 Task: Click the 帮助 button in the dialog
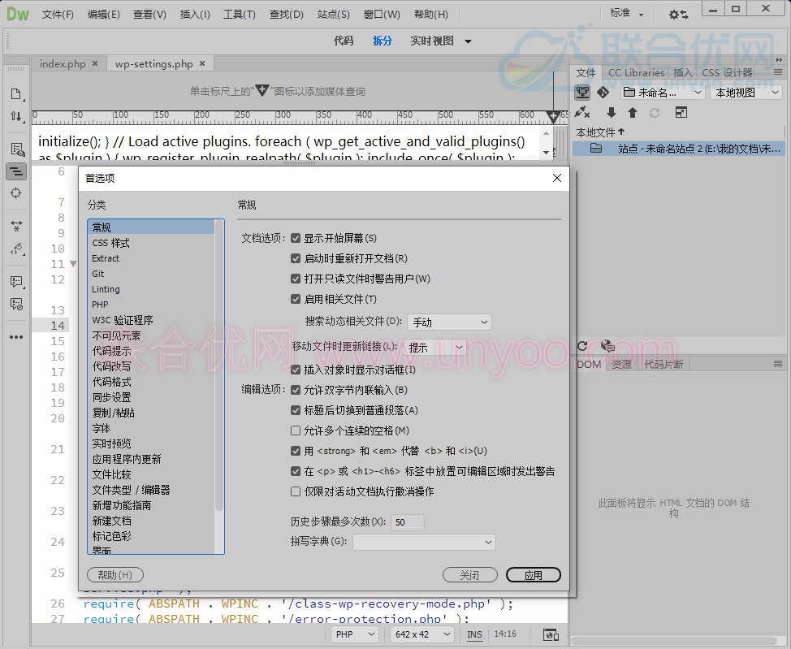point(115,575)
